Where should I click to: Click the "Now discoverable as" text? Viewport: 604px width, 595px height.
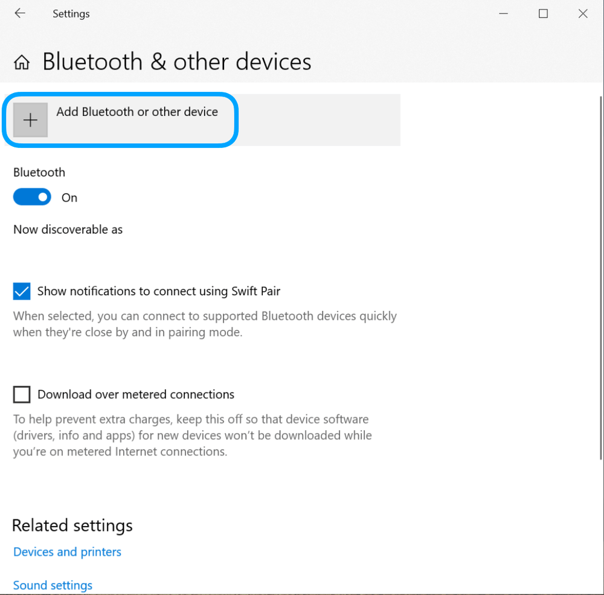click(68, 230)
